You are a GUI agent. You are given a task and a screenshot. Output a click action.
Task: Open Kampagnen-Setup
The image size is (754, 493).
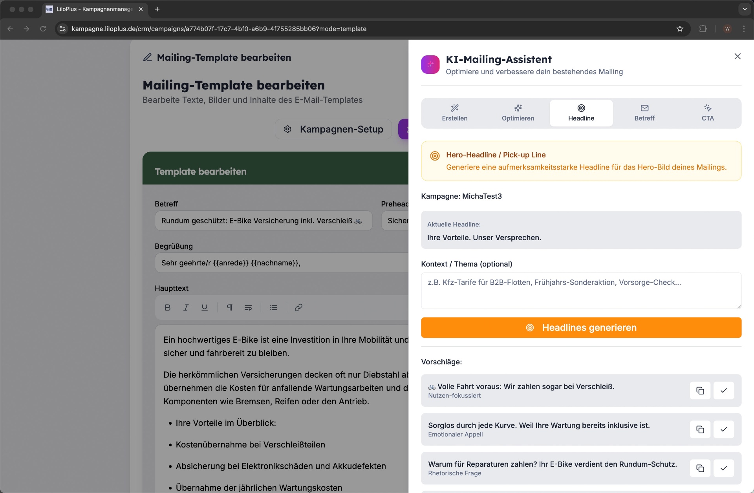(x=333, y=129)
